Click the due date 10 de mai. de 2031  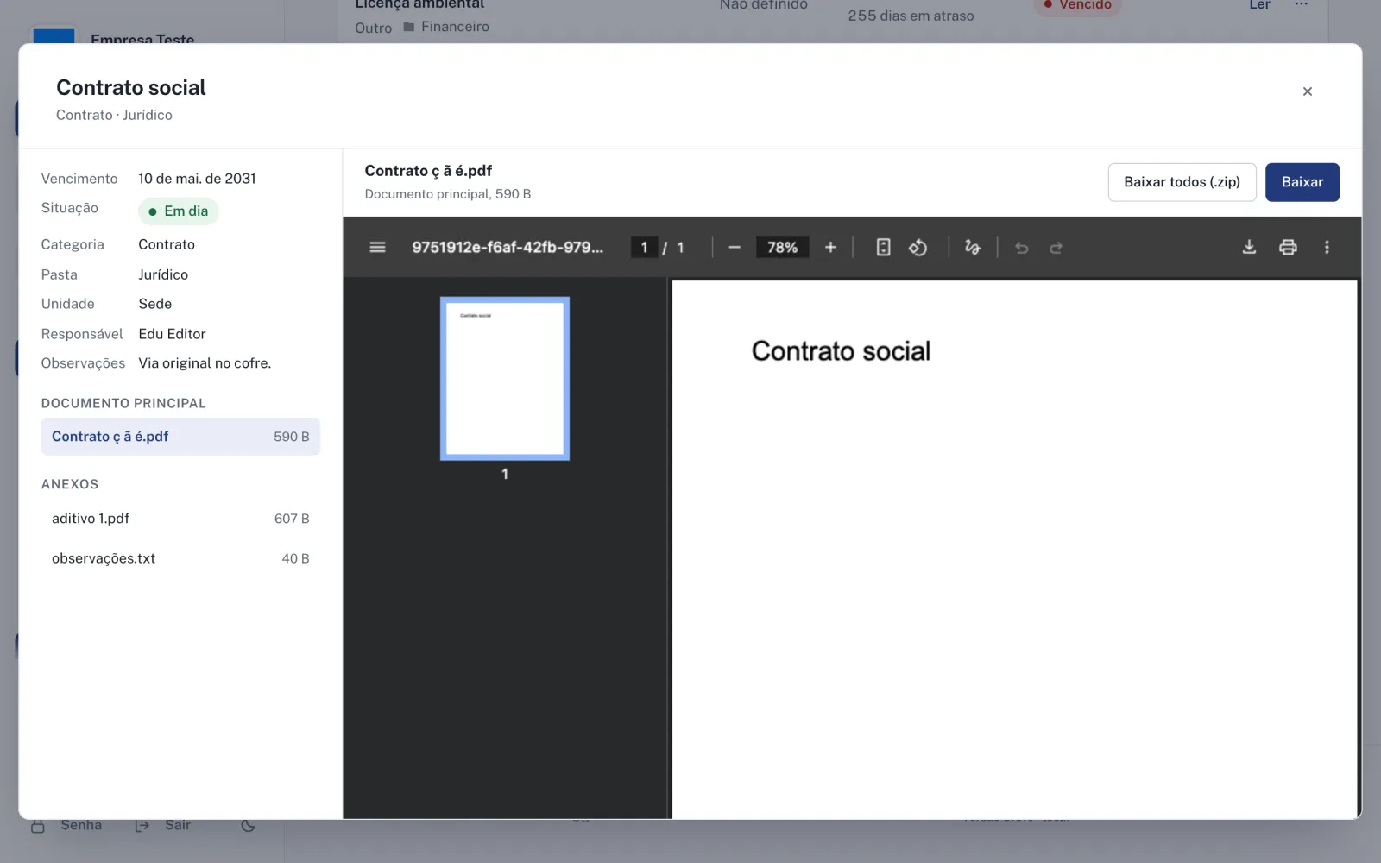197,179
